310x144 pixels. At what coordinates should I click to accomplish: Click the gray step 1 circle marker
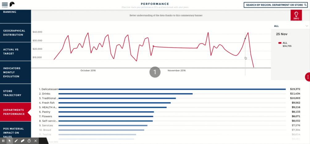click(155, 72)
